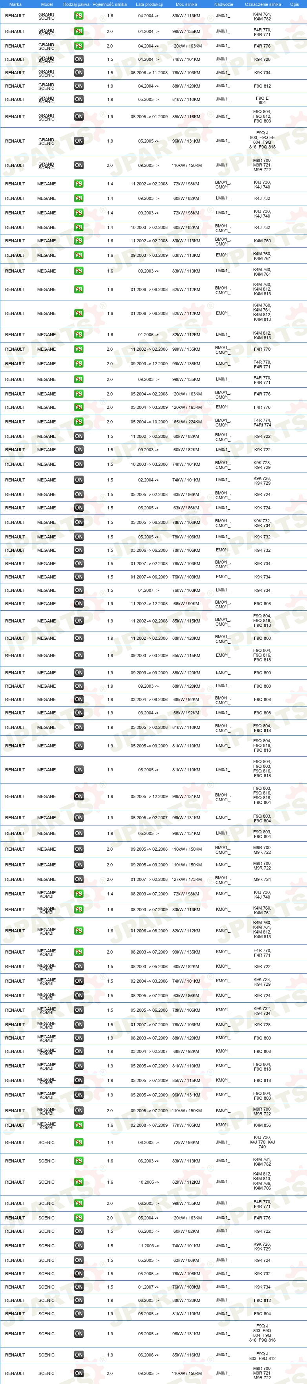
Task: Click petrol icon in Megane 165kW/224KM row
Action: [79, 422]
